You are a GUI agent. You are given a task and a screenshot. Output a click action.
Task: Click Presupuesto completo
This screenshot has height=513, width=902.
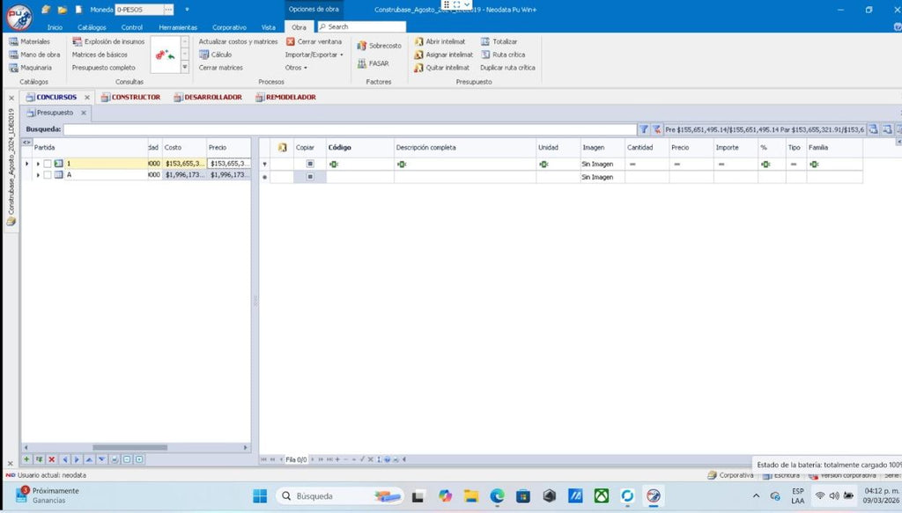click(x=104, y=68)
